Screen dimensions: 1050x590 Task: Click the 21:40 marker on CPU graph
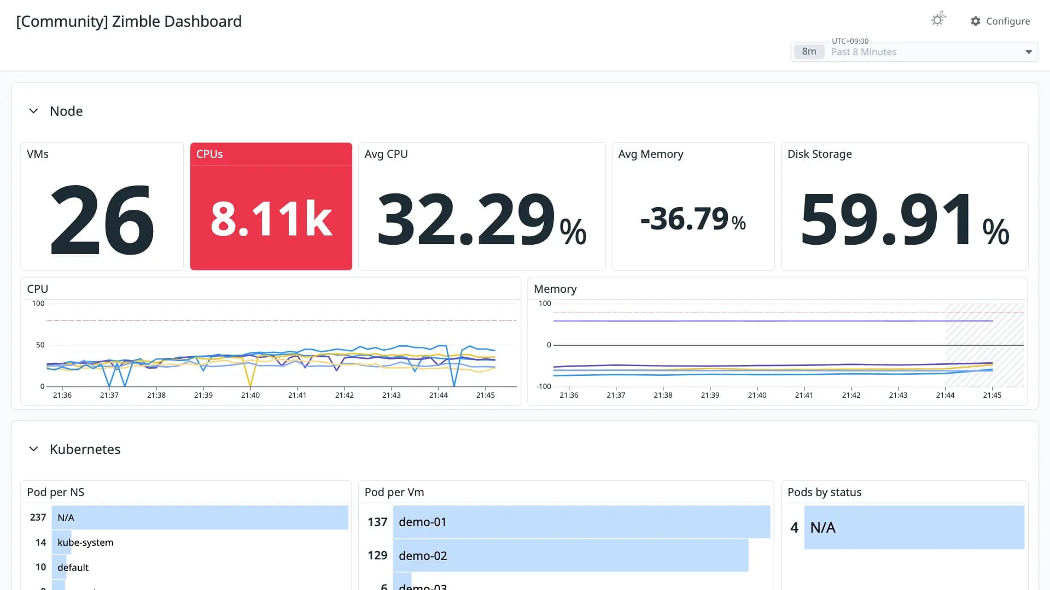[250, 395]
